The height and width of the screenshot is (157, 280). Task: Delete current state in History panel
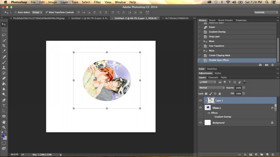coord(273,65)
